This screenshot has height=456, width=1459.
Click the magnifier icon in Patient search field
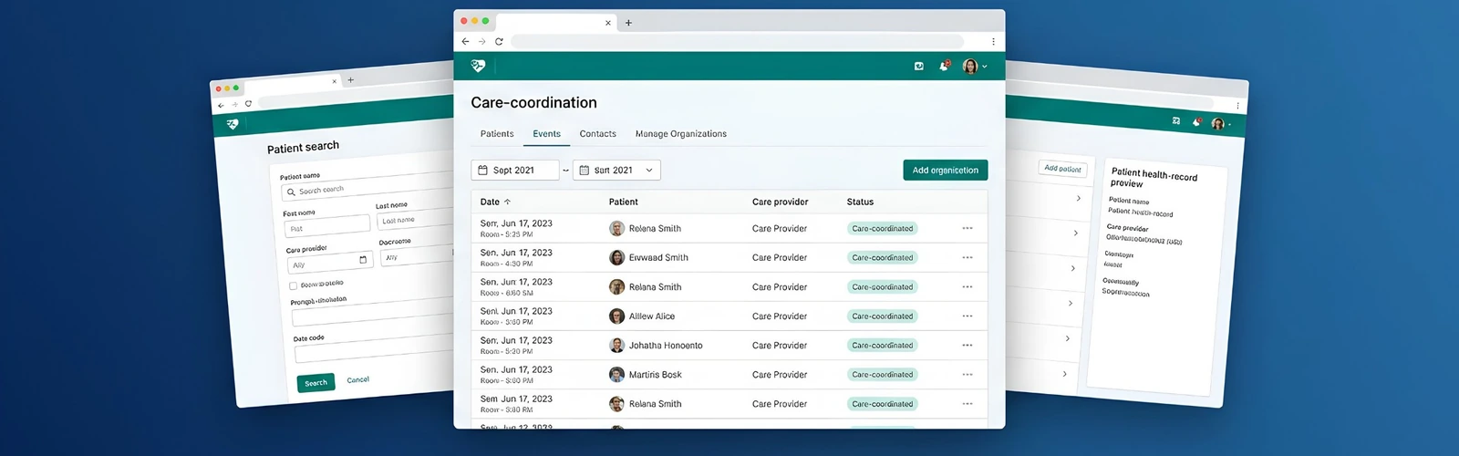point(292,192)
